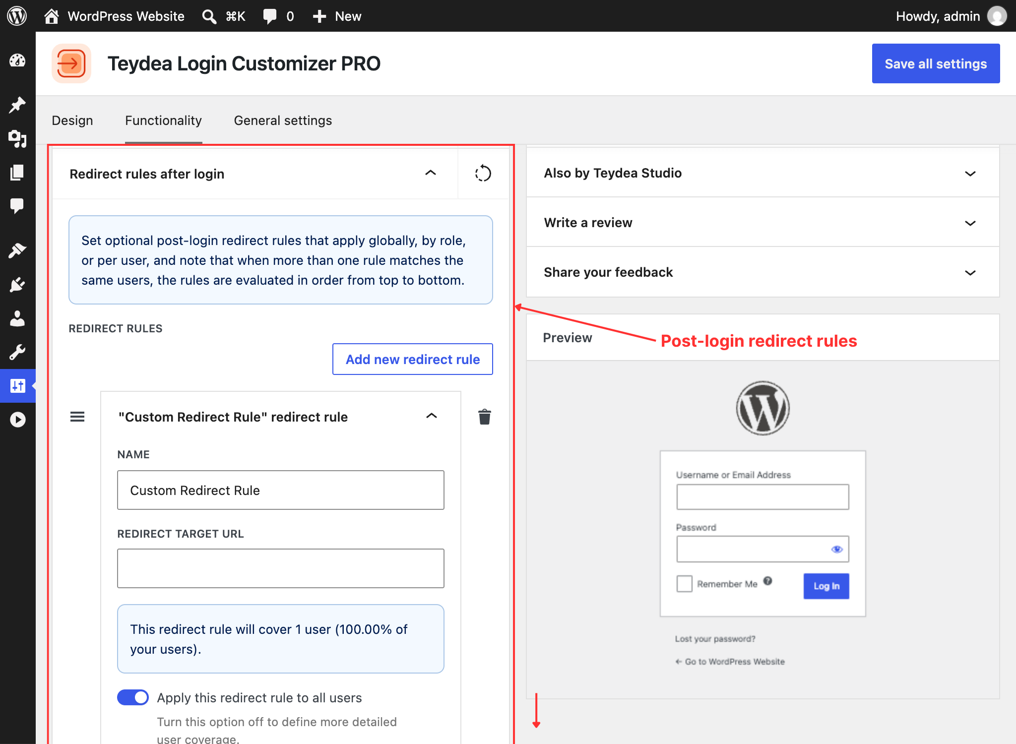Click the home icon in admin bar
Screen dimensions: 1016x744
pos(51,16)
